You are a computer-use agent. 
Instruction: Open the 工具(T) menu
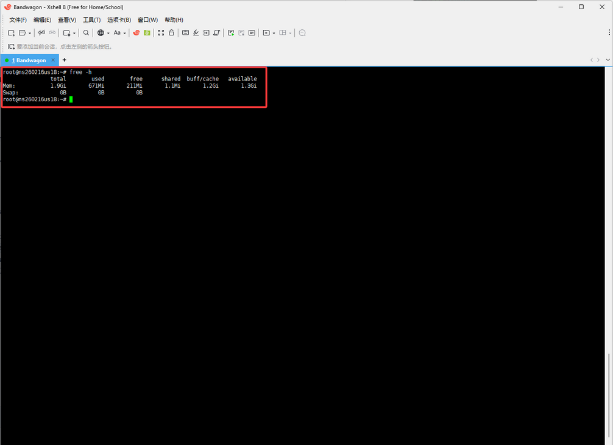tap(91, 20)
